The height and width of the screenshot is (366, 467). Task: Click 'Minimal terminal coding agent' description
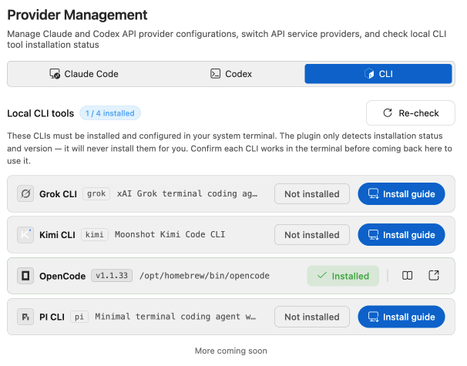click(175, 317)
